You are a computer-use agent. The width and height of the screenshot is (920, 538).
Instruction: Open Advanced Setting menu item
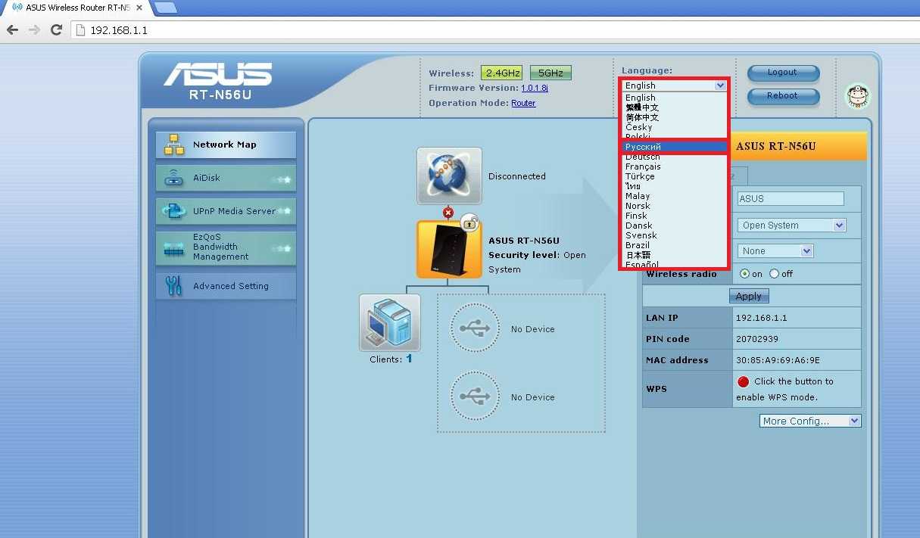(x=226, y=286)
